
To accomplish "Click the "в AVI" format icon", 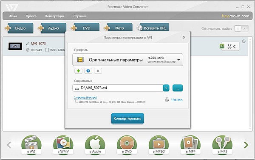I will point(31,145).
